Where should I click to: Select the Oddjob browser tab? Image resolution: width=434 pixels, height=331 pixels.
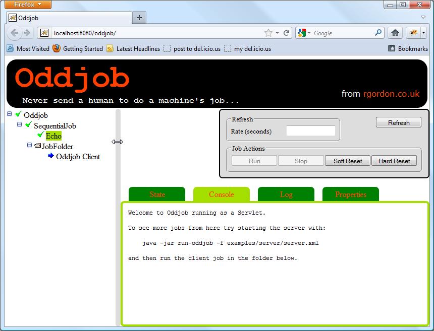[x=69, y=18]
